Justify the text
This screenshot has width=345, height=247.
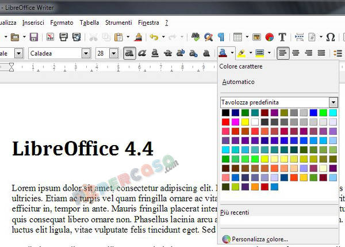321,53
